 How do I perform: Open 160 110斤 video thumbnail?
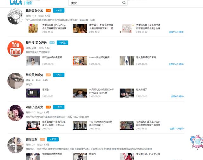click(x=80, y=125)
